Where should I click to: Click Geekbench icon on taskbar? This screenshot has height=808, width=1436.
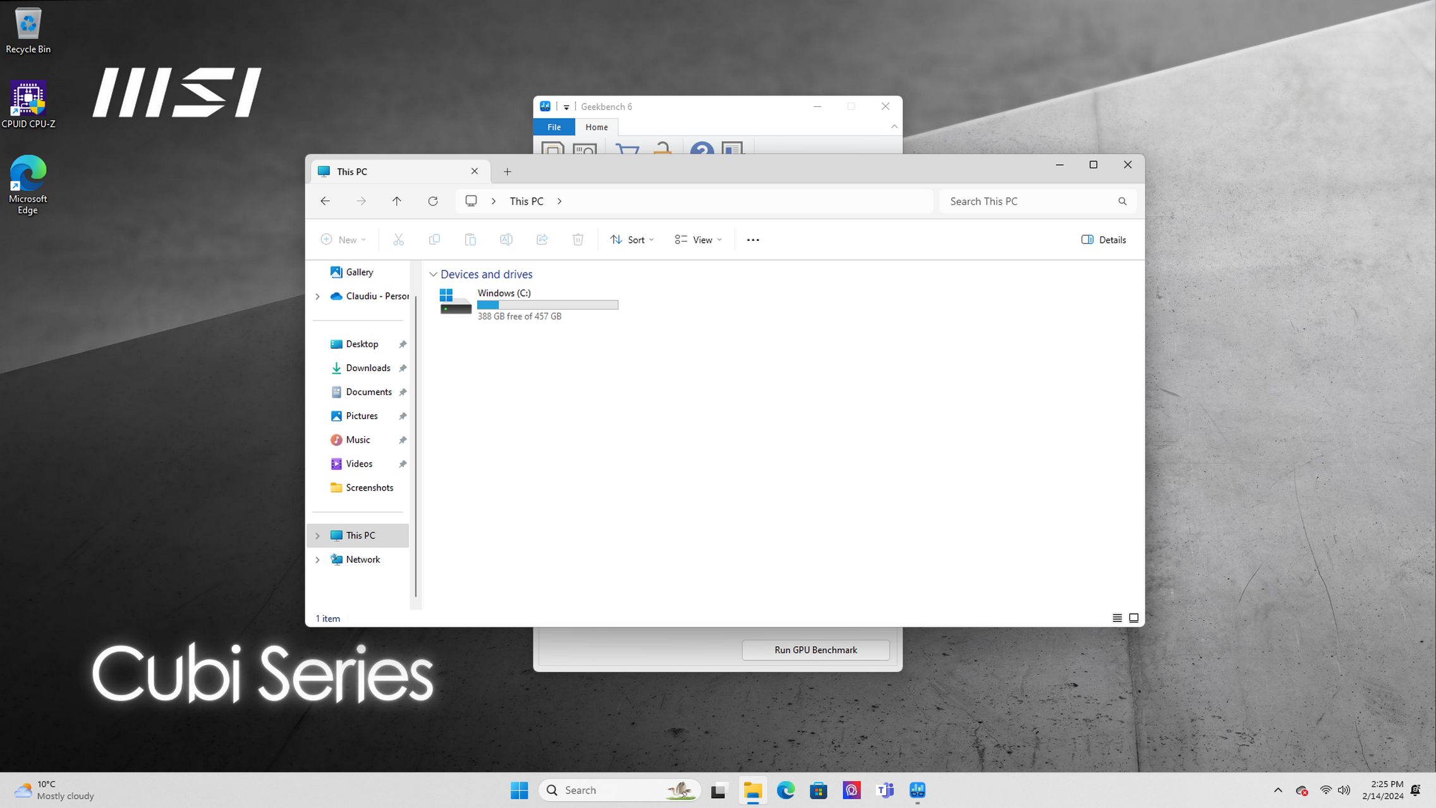click(918, 790)
